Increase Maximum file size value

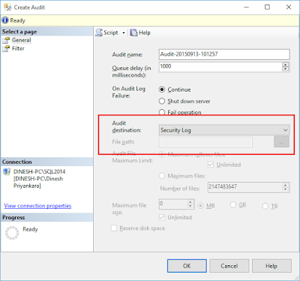(x=190, y=202)
